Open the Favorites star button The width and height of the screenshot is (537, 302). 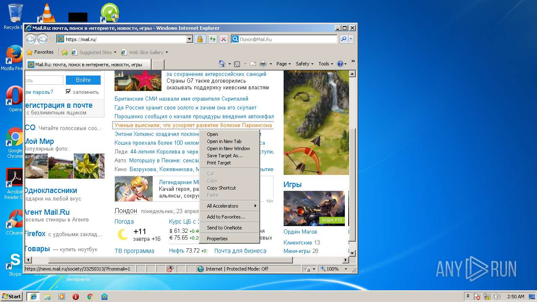[40, 52]
